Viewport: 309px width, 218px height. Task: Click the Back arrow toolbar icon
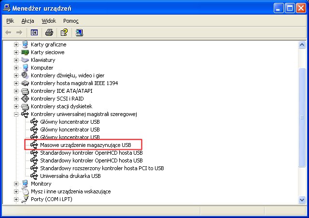pos(9,32)
